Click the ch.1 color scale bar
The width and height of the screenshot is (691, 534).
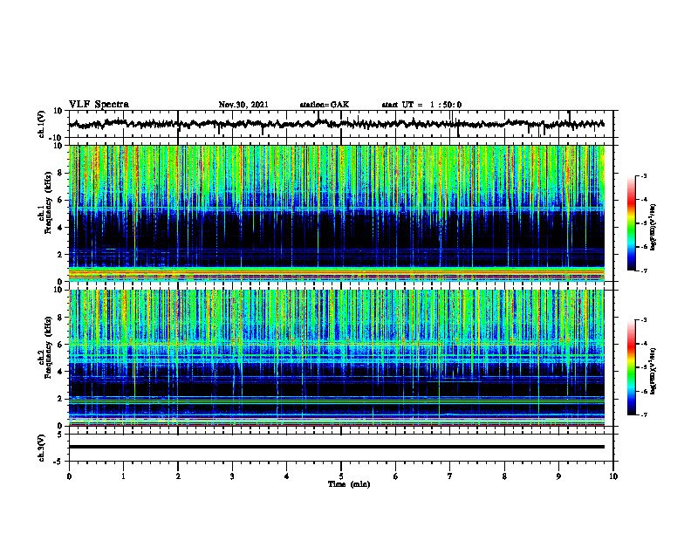point(632,223)
